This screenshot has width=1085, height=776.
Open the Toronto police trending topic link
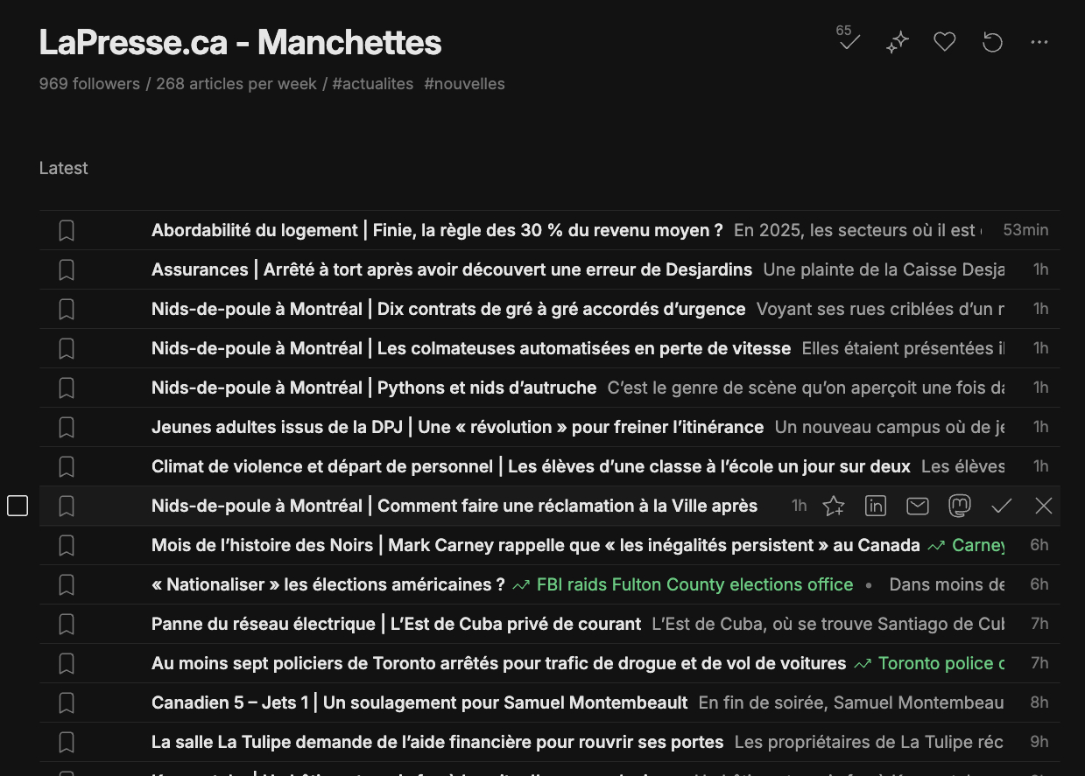(x=941, y=663)
